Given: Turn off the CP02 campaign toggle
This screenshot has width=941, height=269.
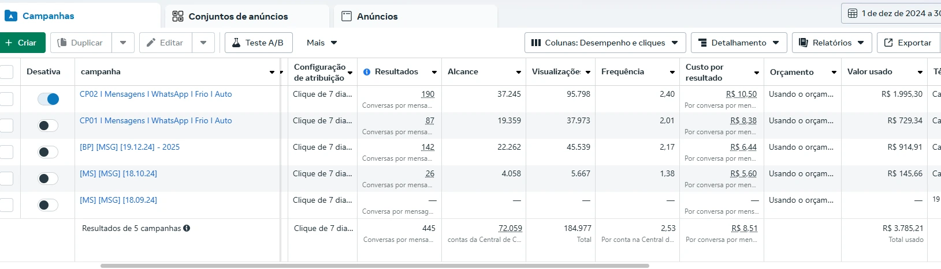Looking at the screenshot, I should coord(48,99).
